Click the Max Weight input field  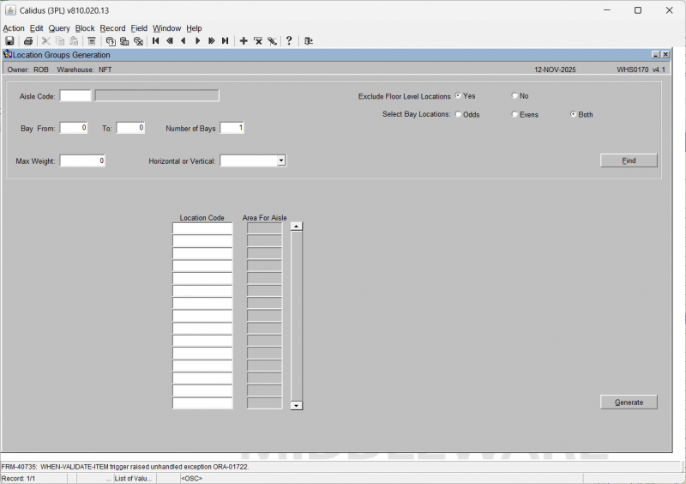pyautogui.click(x=82, y=160)
